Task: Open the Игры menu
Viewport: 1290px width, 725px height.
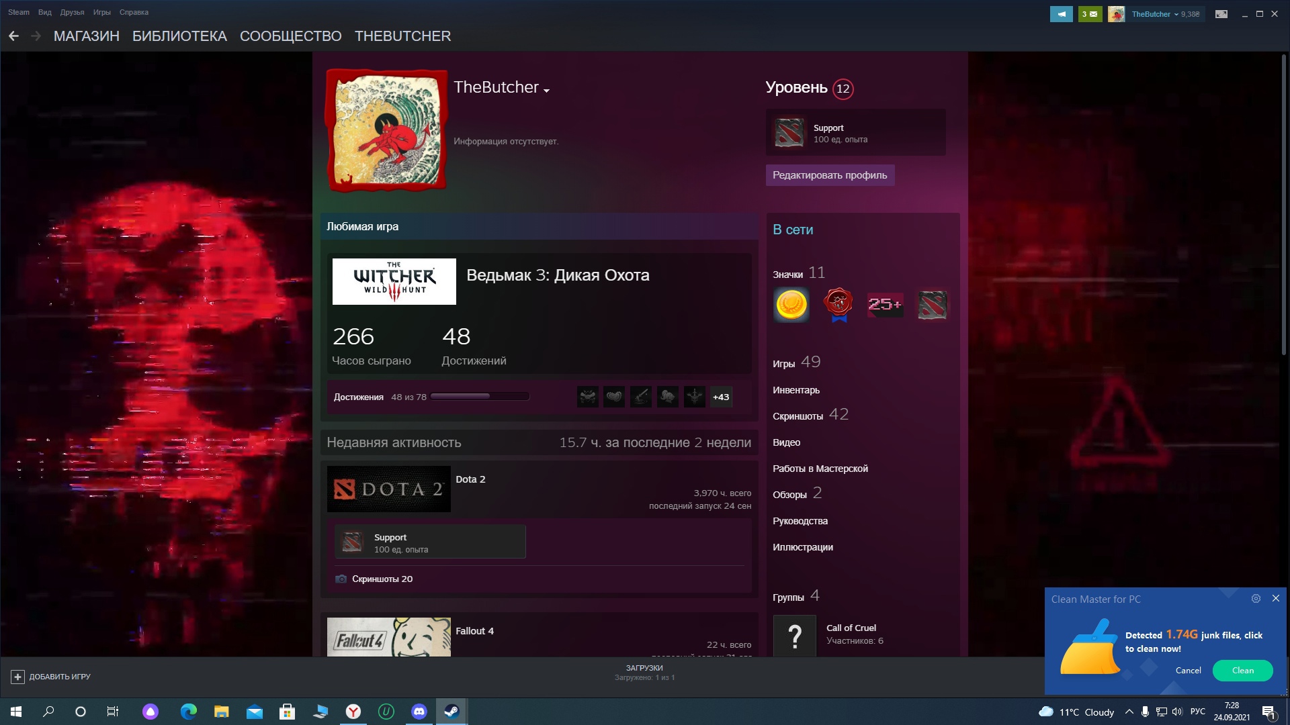Action: click(101, 12)
